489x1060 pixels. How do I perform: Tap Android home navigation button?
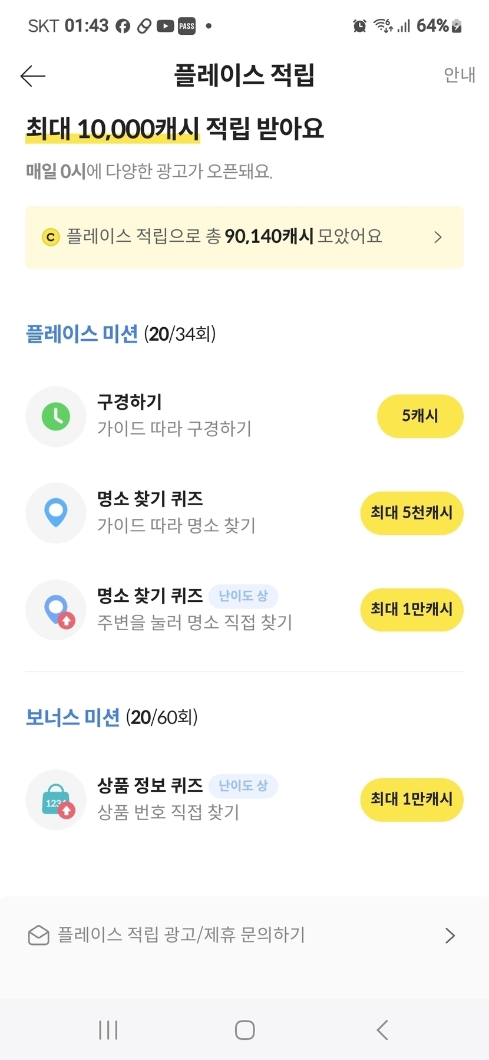tap(244, 1030)
